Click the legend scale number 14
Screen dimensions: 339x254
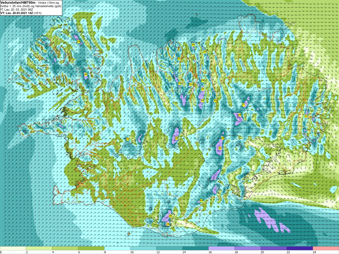184,252
